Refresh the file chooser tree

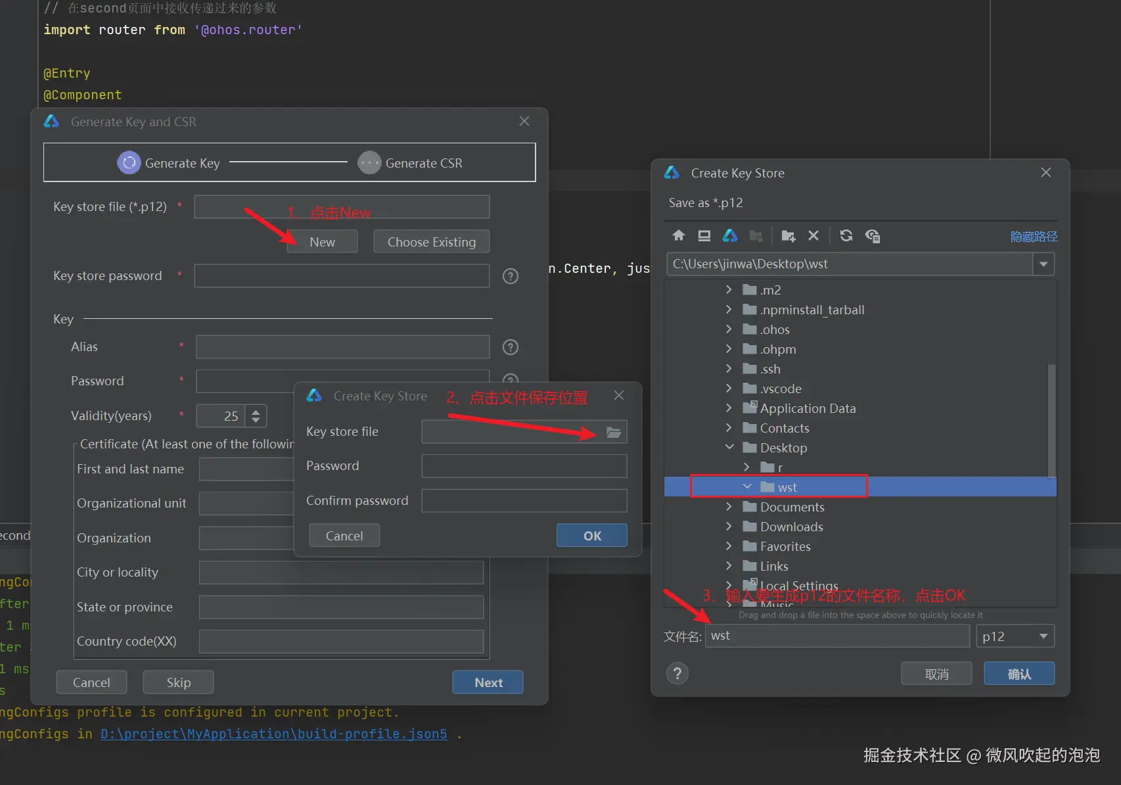pyautogui.click(x=846, y=236)
